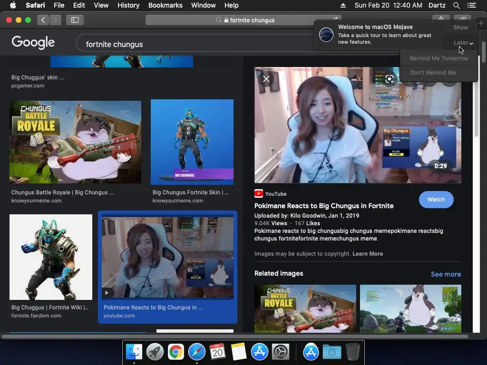Select the Pokimane Reacts video thumbnail result
This screenshot has width=487, height=365.
[x=168, y=257]
